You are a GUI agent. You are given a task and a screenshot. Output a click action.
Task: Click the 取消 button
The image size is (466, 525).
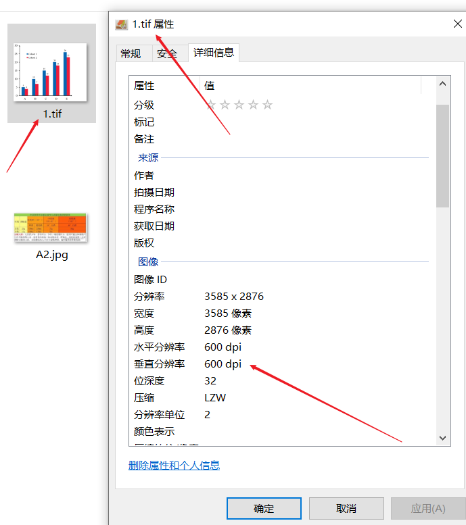346,508
